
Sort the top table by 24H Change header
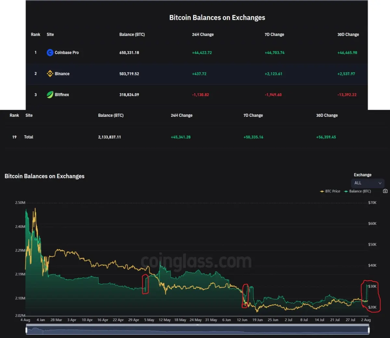click(203, 34)
